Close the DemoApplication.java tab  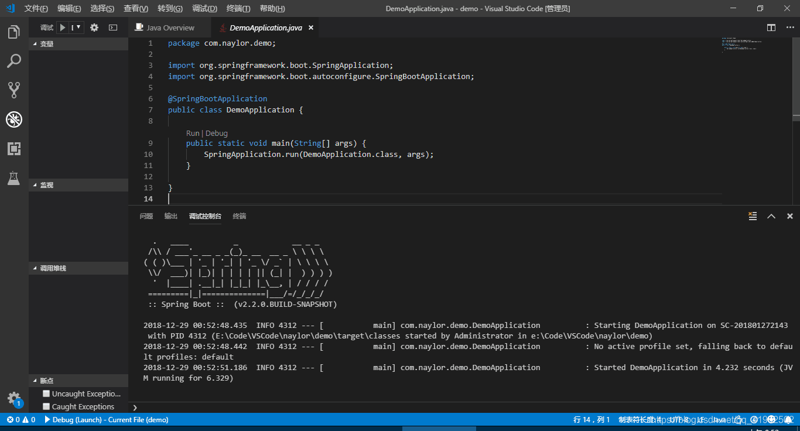310,28
